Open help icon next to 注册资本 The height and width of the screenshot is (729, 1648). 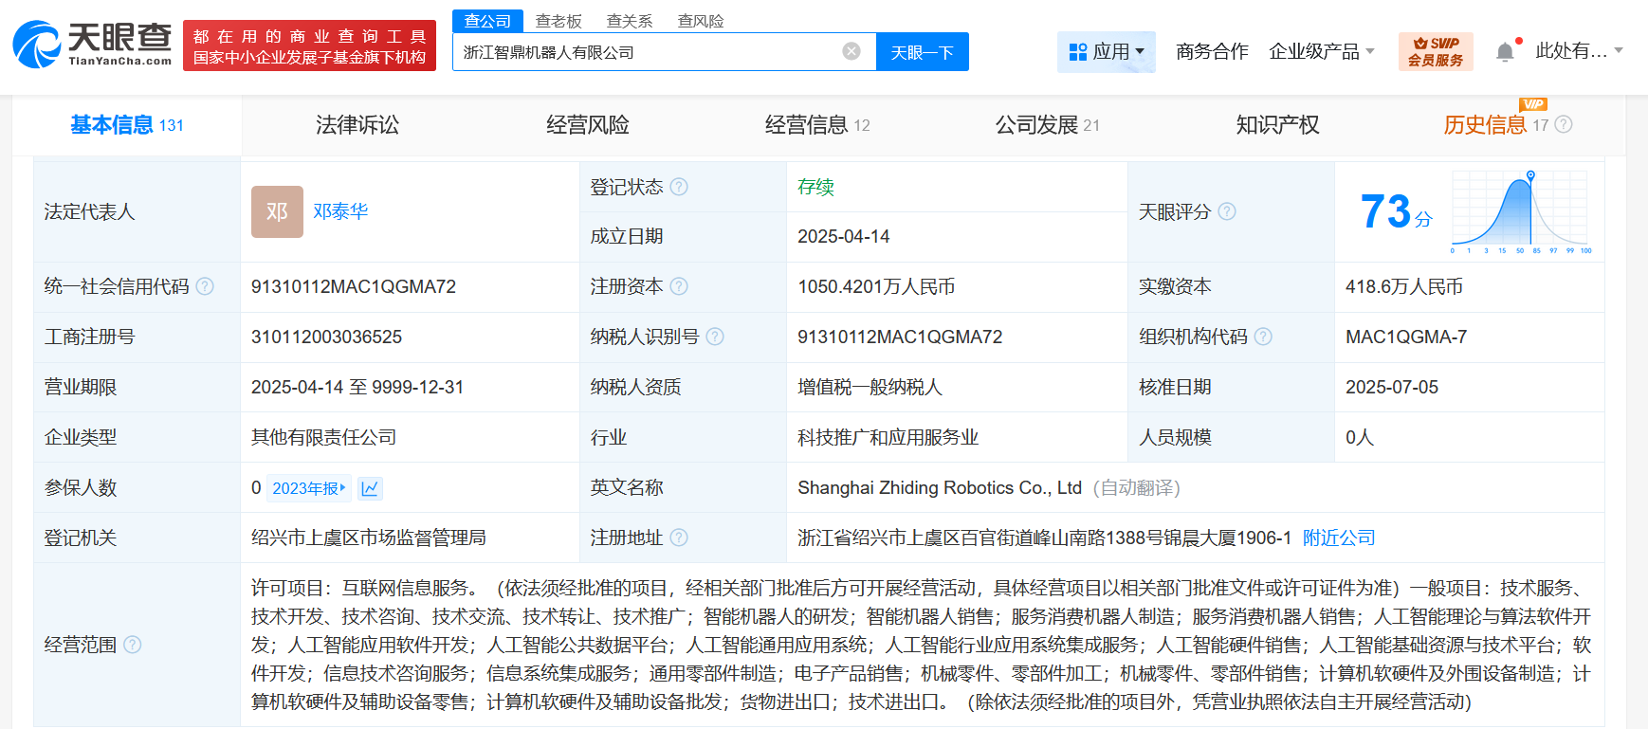679,286
